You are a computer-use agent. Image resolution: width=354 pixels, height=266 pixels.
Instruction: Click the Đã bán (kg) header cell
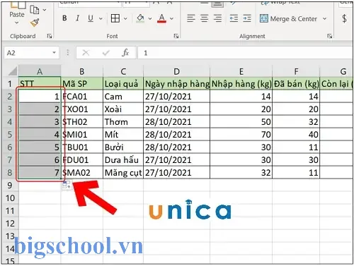click(296, 83)
